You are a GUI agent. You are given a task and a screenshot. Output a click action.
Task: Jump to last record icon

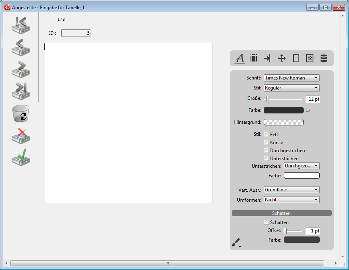tap(21, 91)
